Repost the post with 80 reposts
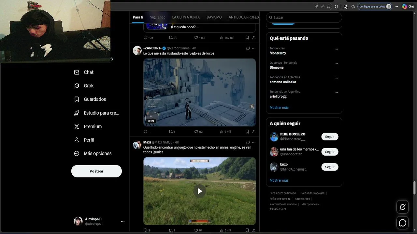Image resolution: width=417 pixels, height=234 pixels. point(173,38)
